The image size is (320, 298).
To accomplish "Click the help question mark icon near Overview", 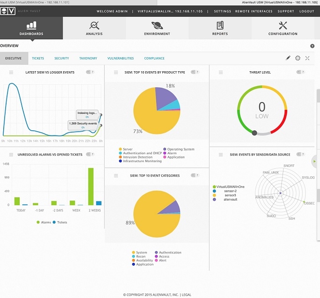I will pos(312,46).
